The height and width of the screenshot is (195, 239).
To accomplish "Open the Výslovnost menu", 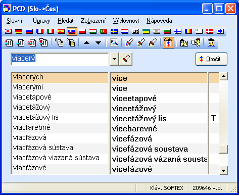I will coord(126,21).
